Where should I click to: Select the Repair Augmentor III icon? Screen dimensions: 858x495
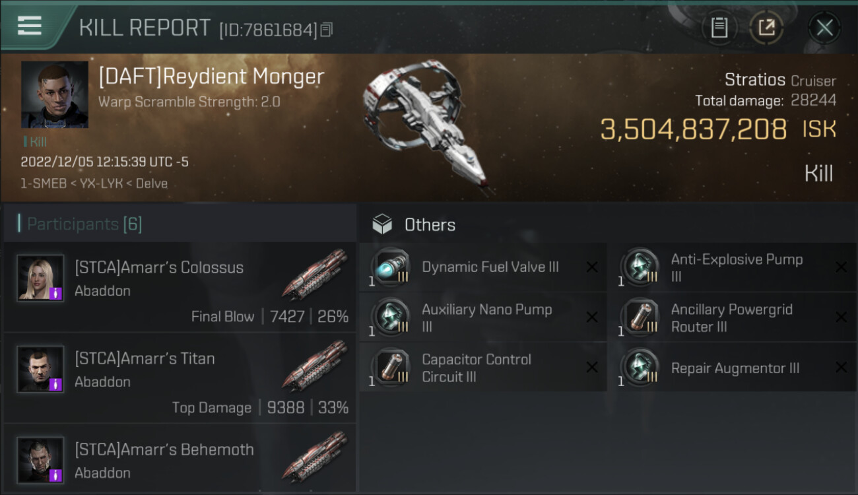[640, 368]
